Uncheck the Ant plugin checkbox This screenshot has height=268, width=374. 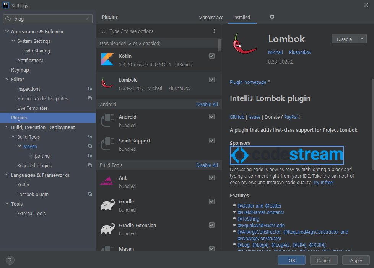[x=212, y=178]
